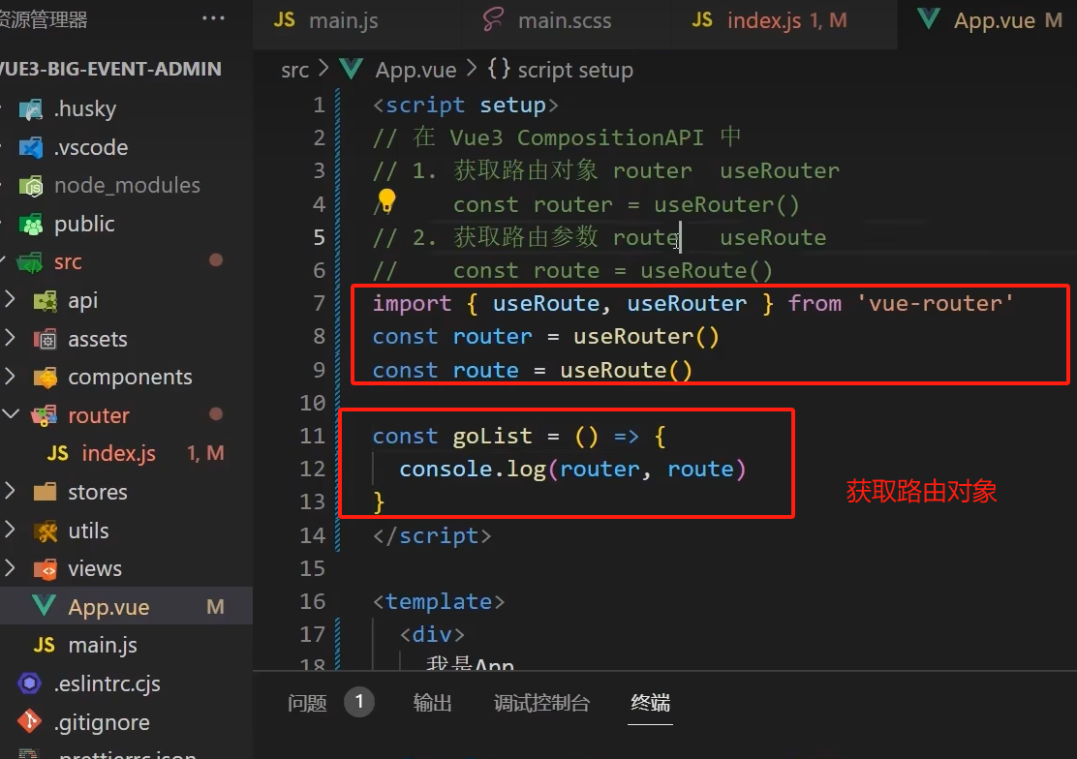Click the Vue icon on App.vue tab
This screenshot has height=759, width=1077.
tap(929, 20)
